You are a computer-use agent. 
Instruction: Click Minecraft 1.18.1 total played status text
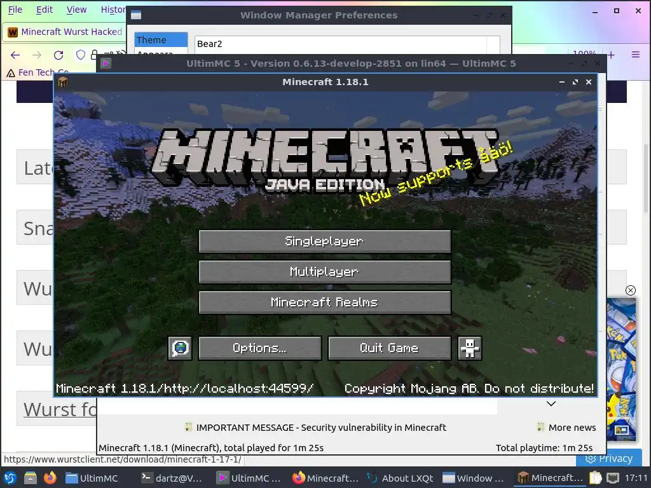point(211,448)
